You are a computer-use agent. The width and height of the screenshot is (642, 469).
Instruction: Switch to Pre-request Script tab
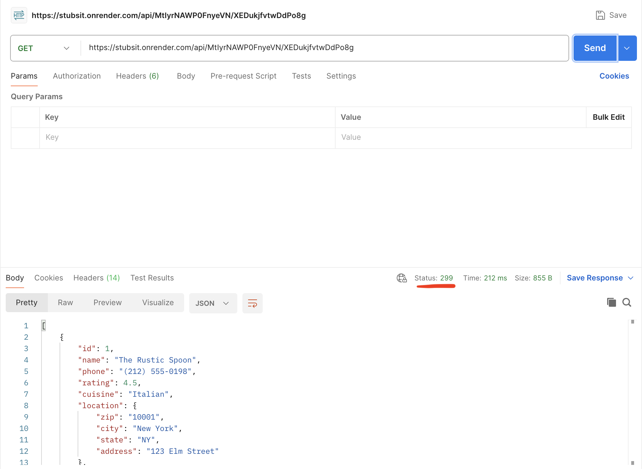[243, 76]
